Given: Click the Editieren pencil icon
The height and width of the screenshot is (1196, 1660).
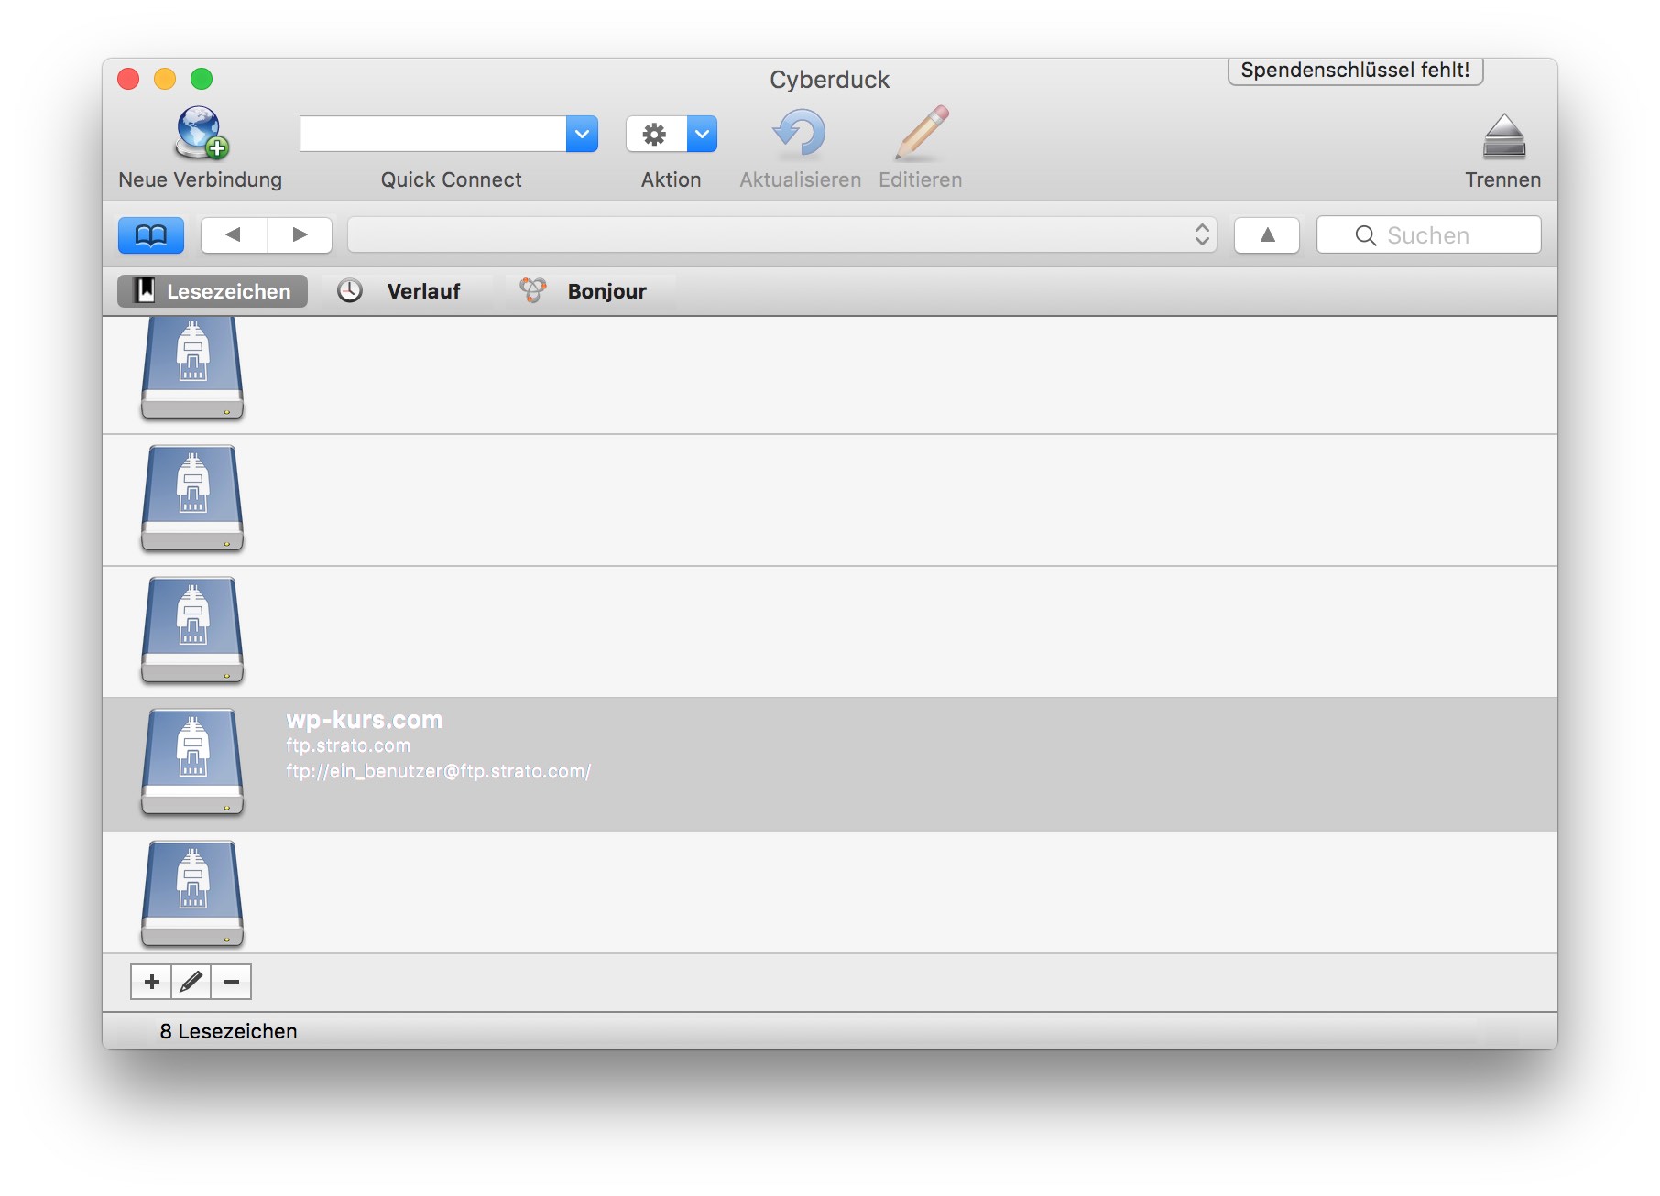Looking at the screenshot, I should coord(921,133).
